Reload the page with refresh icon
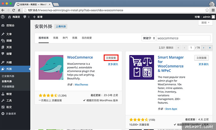The width and height of the screenshot is (216, 130). (14, 10)
